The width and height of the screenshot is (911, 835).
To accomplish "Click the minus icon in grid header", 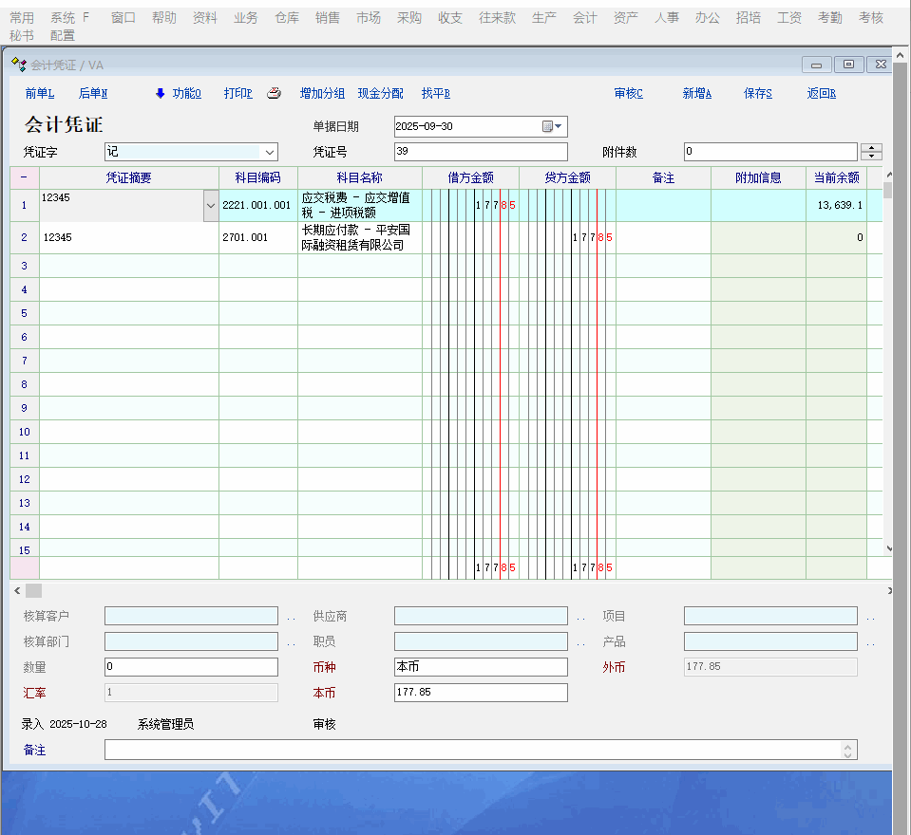I will pos(24,177).
